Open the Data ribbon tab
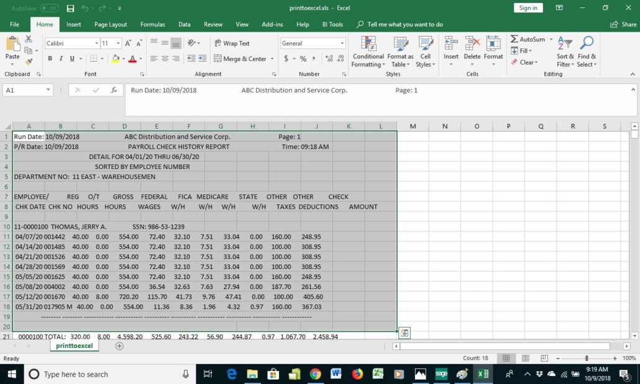640x384 pixels. (x=185, y=24)
